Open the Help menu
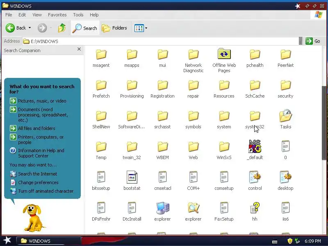328x246 pixels. coord(94,15)
